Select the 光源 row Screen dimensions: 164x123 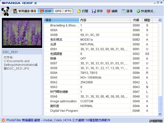coord(101,44)
